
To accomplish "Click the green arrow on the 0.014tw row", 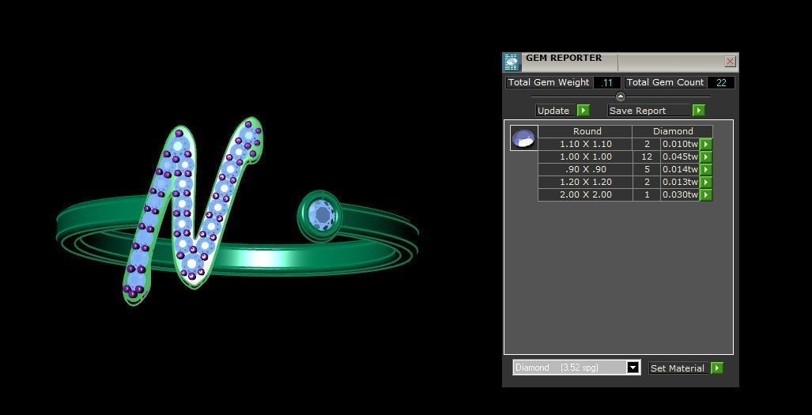I will [706, 169].
